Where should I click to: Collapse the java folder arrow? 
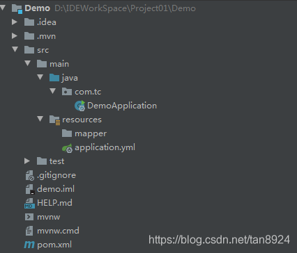pos(40,77)
